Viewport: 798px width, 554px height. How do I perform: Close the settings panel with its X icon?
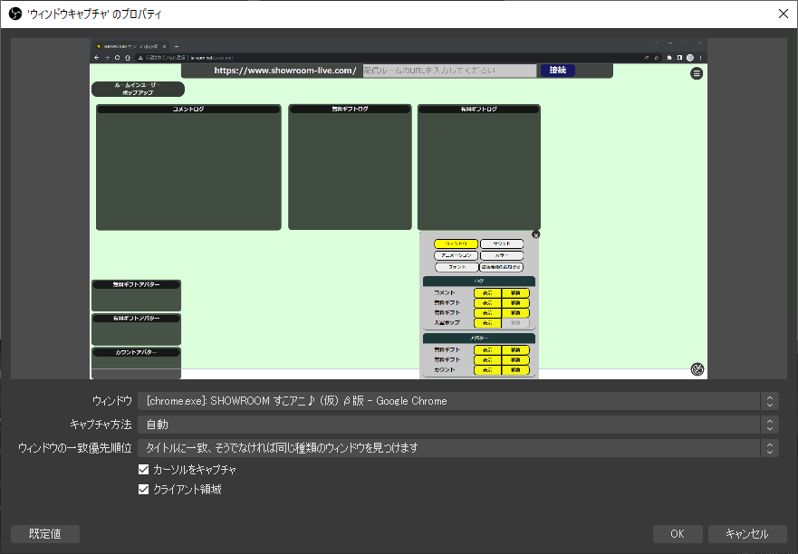pyautogui.click(x=535, y=234)
